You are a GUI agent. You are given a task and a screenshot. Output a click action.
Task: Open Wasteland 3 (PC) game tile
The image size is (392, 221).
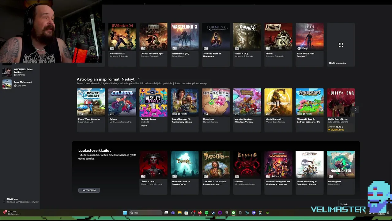(184, 45)
